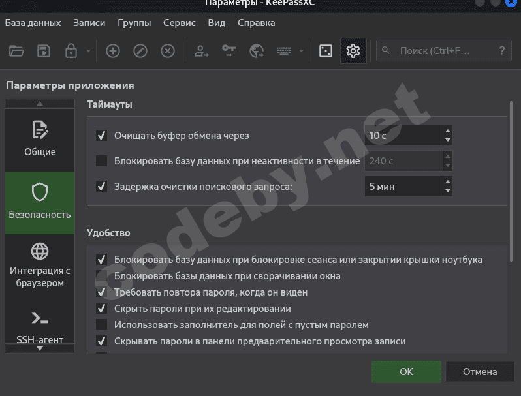521x396 pixels.
Task: Click the copy password key icon
Action: click(x=229, y=51)
